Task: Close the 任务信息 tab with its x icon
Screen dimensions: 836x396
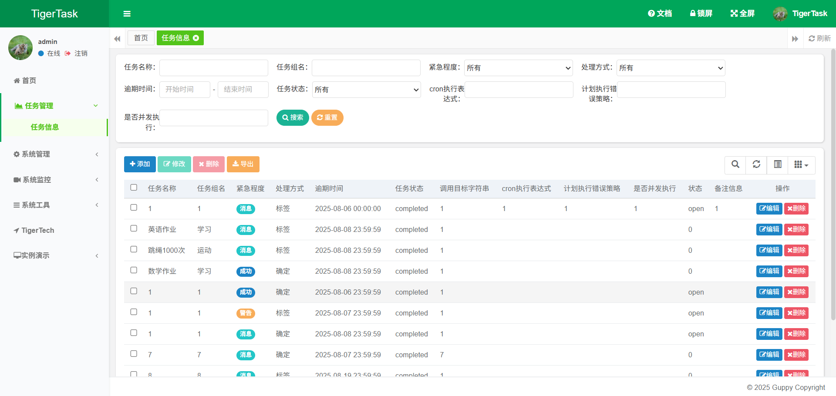Action: (196, 38)
